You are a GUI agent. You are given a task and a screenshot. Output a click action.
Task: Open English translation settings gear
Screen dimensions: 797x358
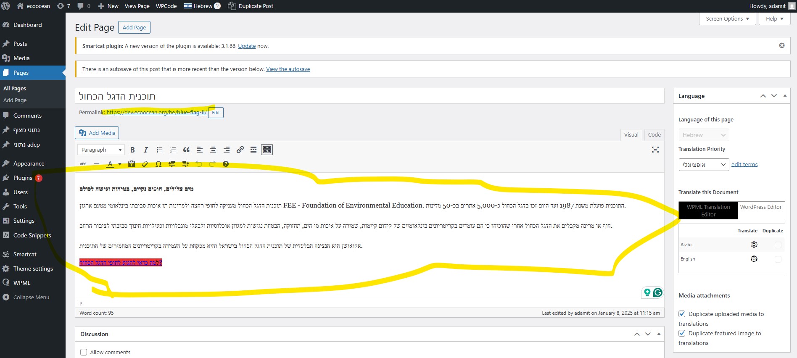pos(754,259)
